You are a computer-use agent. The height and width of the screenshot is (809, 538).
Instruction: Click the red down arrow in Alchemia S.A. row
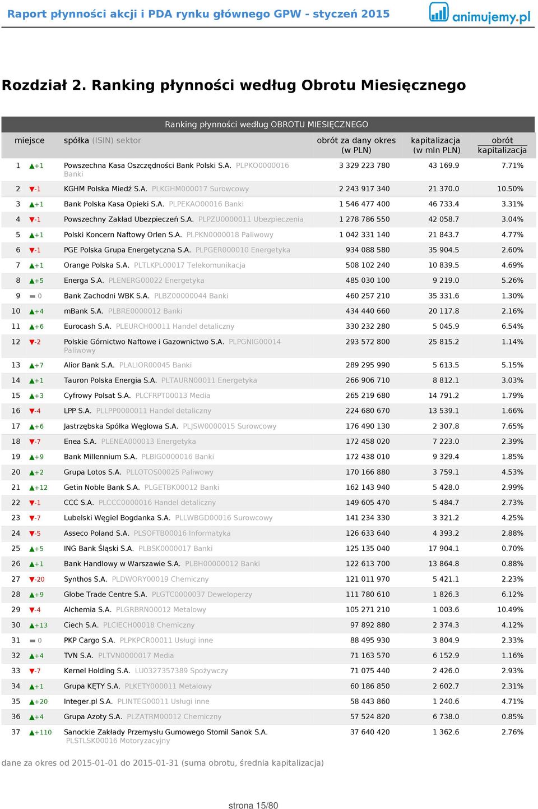tap(32, 610)
